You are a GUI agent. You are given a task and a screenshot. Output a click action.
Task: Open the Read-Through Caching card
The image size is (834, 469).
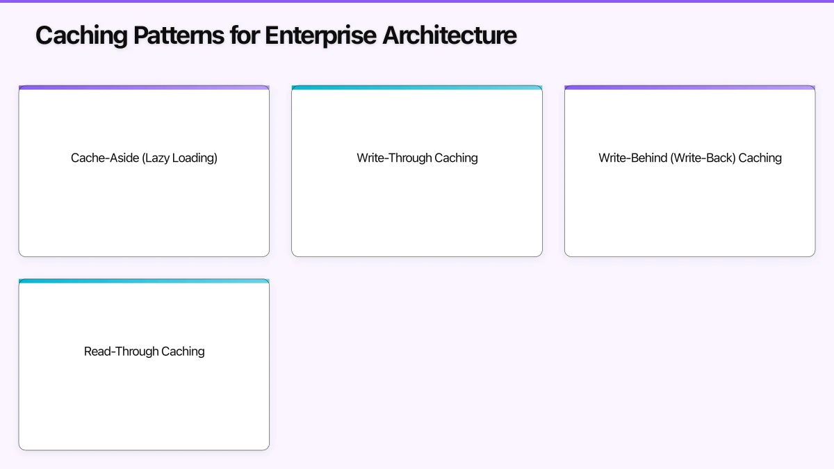pos(144,365)
